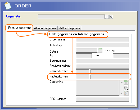Clear Organisatie field with X button
Viewport: 140px width, 110px height.
pyautogui.click(x=111, y=17)
